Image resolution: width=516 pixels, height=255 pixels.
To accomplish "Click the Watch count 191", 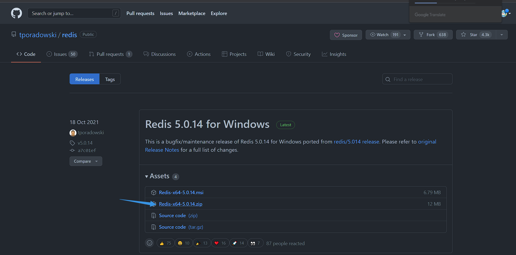I will pyautogui.click(x=395, y=35).
